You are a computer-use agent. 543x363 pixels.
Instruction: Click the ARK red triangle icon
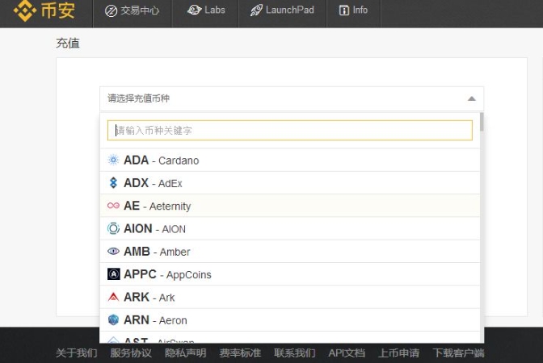[x=113, y=297]
